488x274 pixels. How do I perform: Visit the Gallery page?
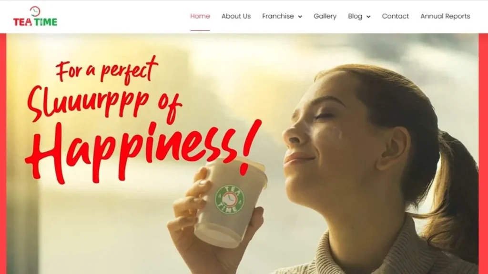coord(325,16)
